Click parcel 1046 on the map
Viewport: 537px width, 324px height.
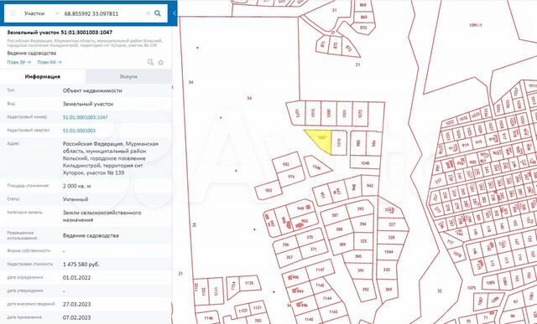pos(316,166)
